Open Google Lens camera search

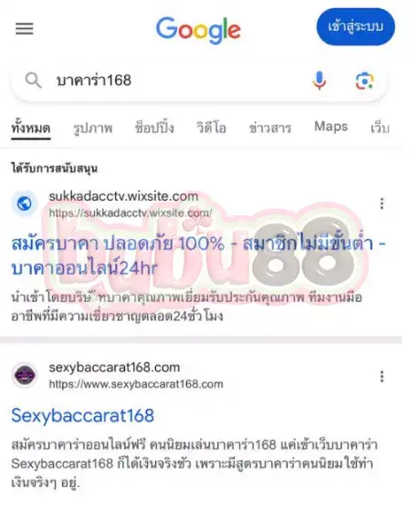364,80
